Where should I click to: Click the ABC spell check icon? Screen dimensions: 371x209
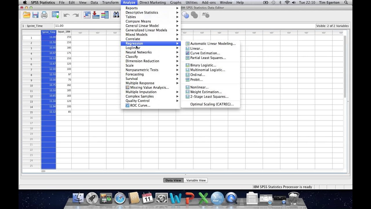point(205,15)
